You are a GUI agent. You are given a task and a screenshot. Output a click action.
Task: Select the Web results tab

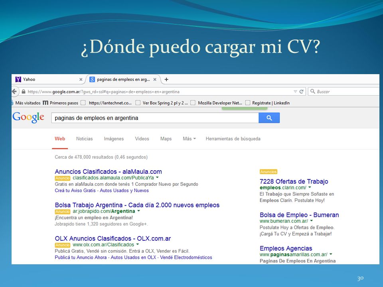tap(60, 139)
